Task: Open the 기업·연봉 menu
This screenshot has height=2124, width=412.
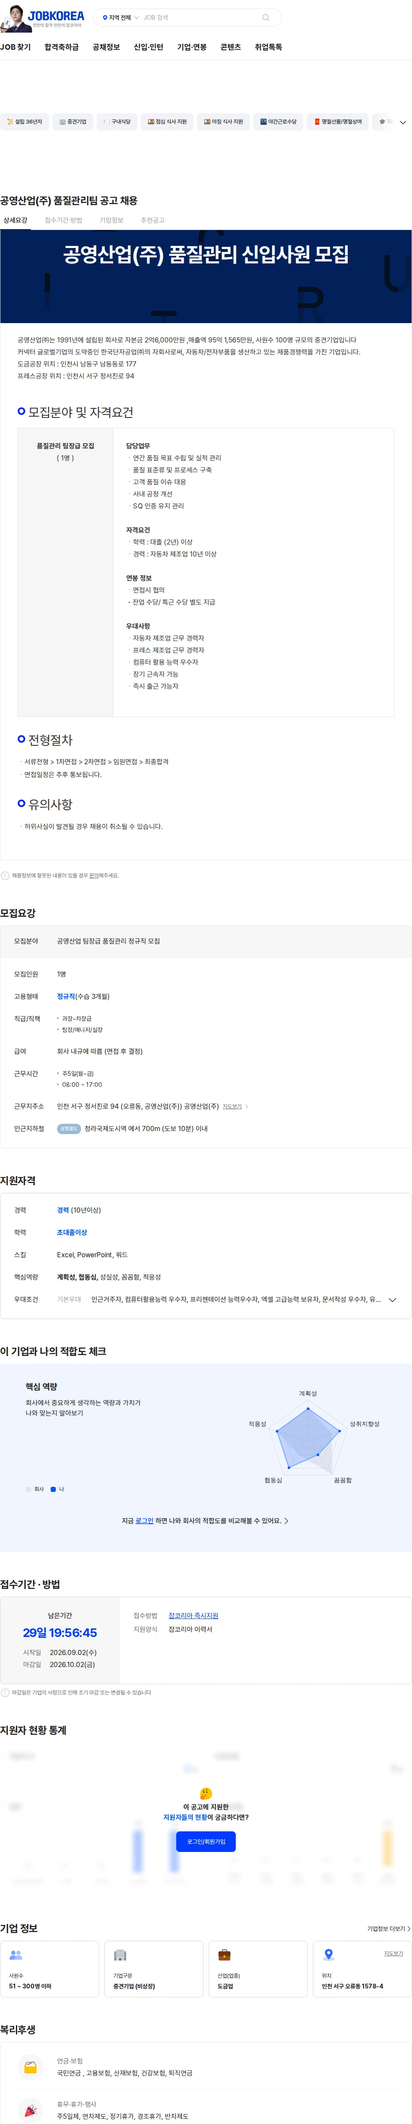Action: [x=192, y=47]
